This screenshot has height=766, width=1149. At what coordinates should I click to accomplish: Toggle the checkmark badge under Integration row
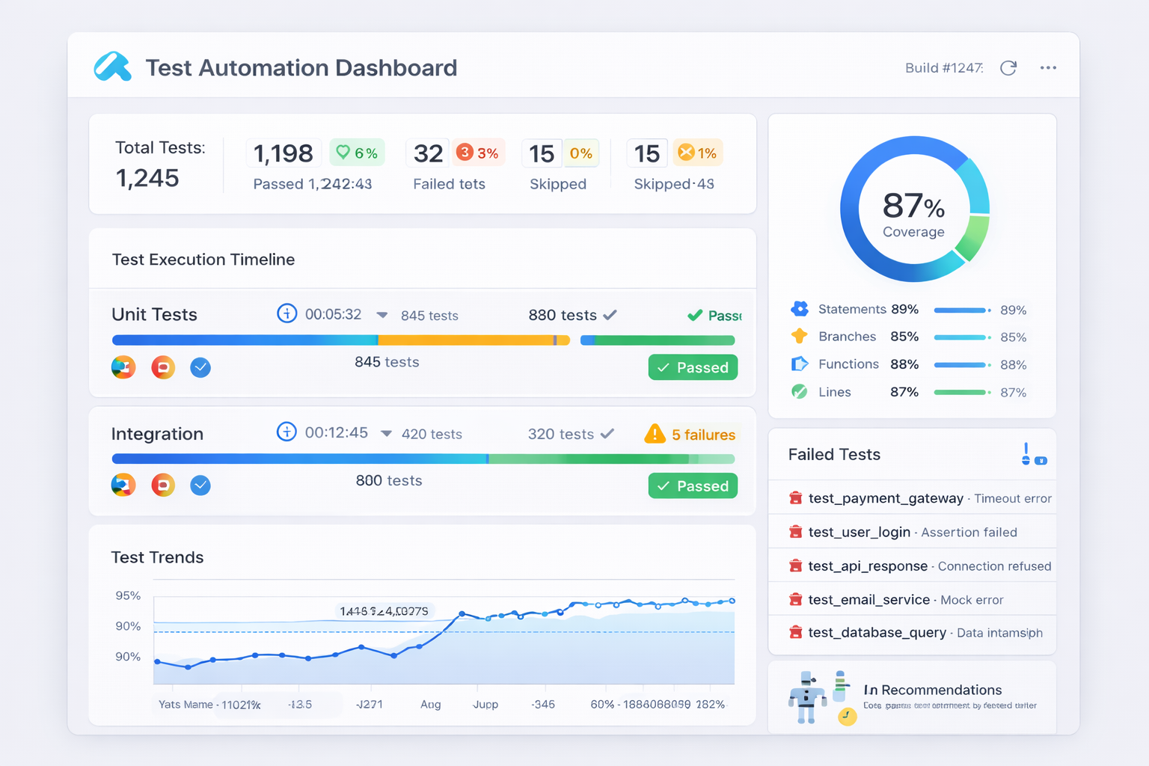click(x=200, y=485)
